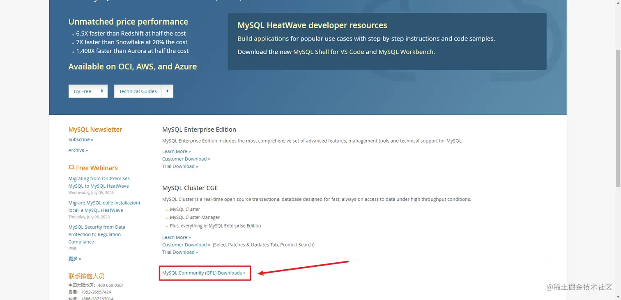This screenshot has width=621, height=300.
Task: Click Learn More under MySQL Enterprise Edition
Action: pyautogui.click(x=176, y=152)
